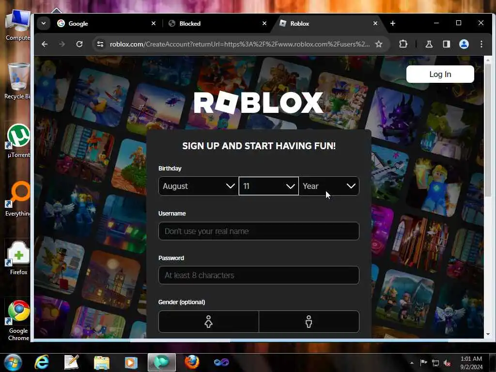
Task: Select the µTorrent desktop shortcut
Action: tap(19, 141)
